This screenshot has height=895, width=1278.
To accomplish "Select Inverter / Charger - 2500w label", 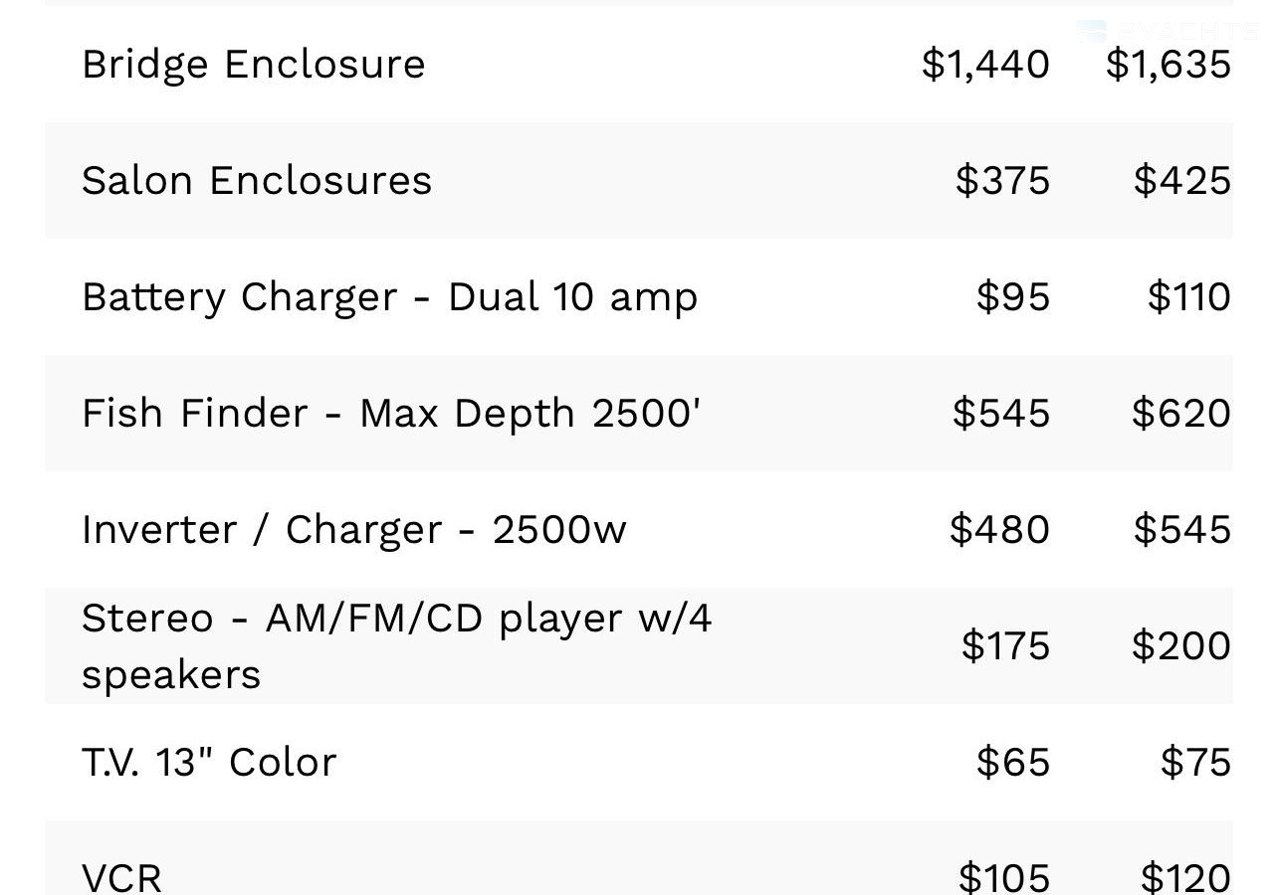I will (x=354, y=530).
